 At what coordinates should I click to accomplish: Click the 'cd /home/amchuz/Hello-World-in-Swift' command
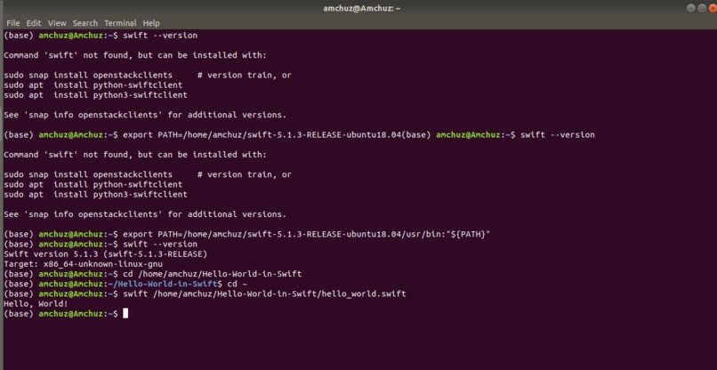(213, 274)
